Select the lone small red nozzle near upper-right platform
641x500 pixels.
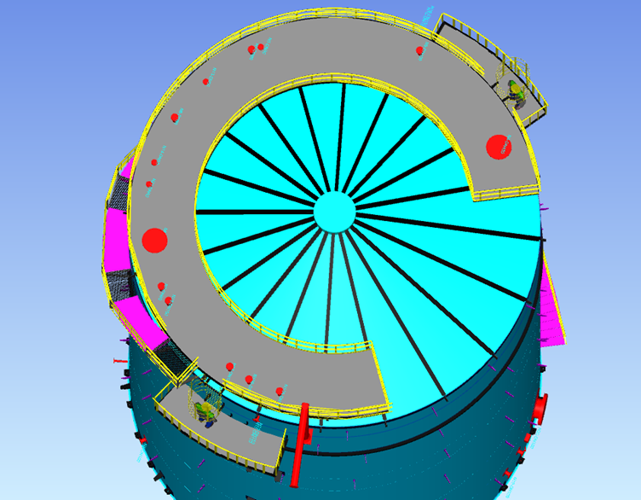pyautogui.click(x=419, y=50)
